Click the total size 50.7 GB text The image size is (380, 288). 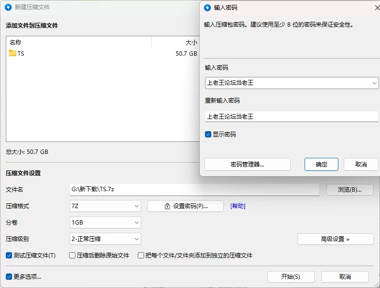click(27, 152)
